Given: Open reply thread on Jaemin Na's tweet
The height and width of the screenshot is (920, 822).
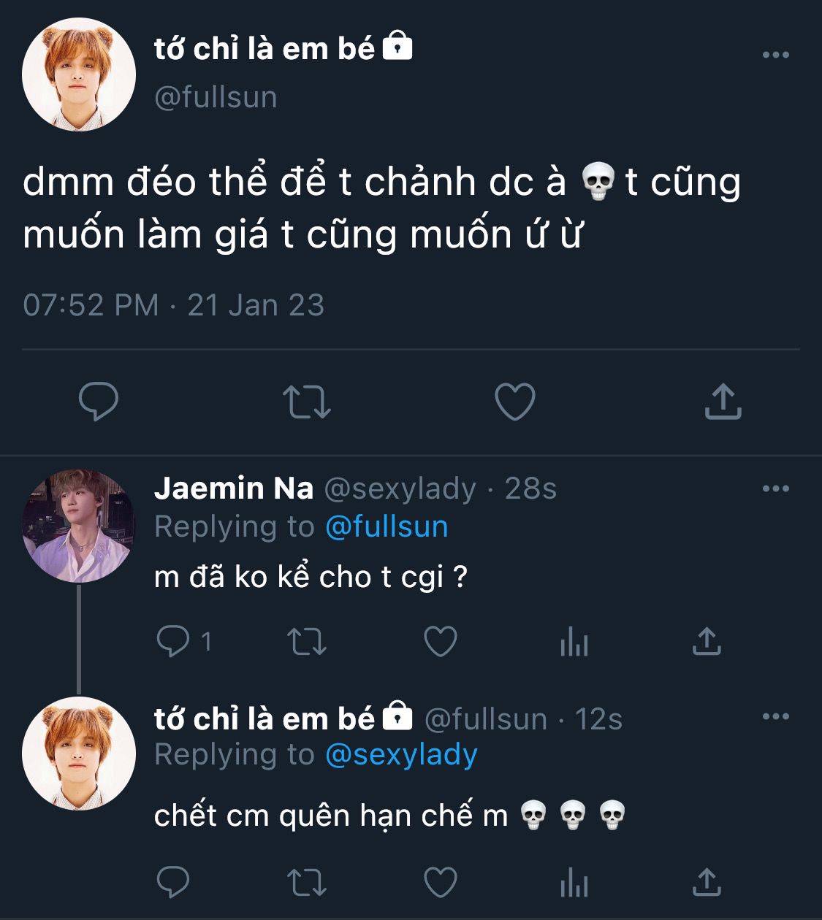Looking at the screenshot, I should click(x=174, y=641).
